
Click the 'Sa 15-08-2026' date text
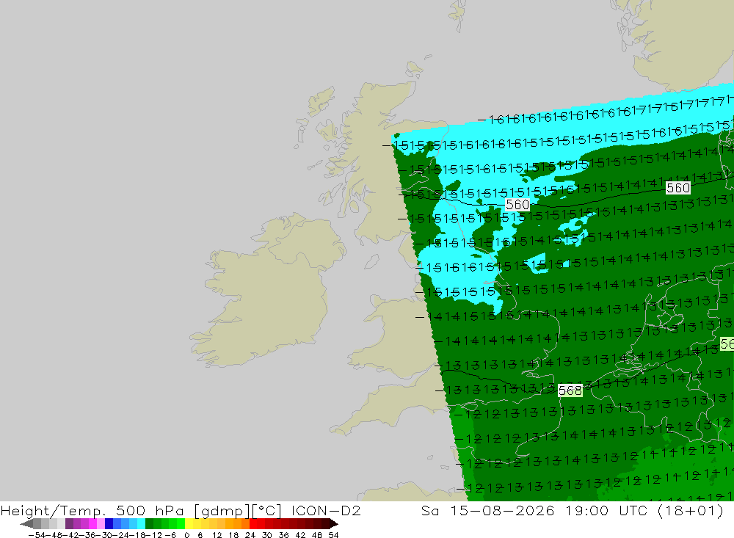pyautogui.click(x=487, y=510)
